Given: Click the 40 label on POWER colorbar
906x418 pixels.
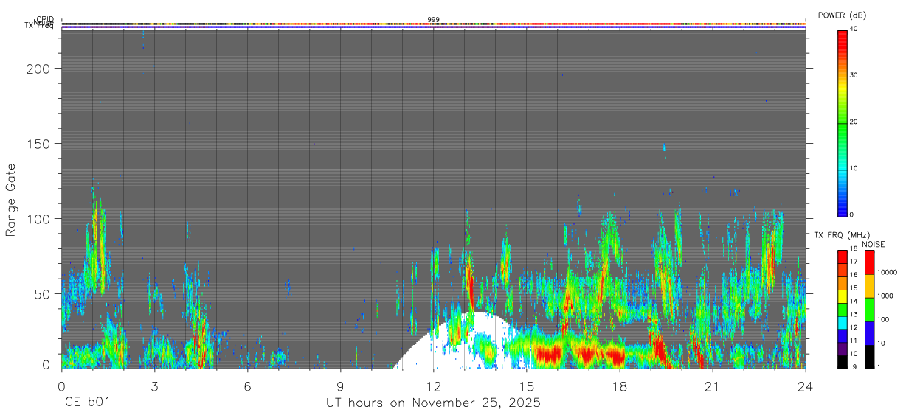Looking at the screenshot, I should pyautogui.click(x=854, y=29).
